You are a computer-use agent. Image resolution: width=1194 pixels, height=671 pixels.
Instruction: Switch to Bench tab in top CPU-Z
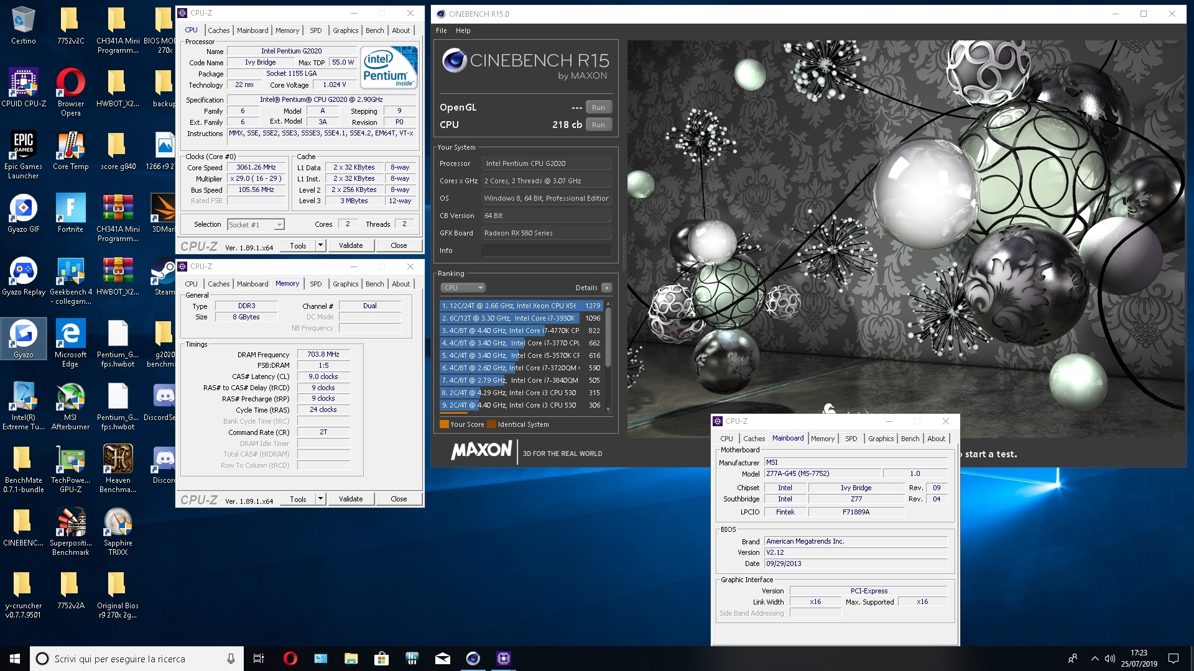click(x=374, y=30)
